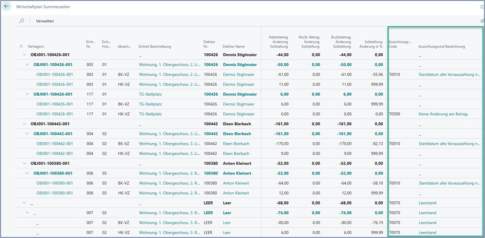Go back using the arrow button
485x238 pixels.
pyautogui.click(x=7, y=7)
